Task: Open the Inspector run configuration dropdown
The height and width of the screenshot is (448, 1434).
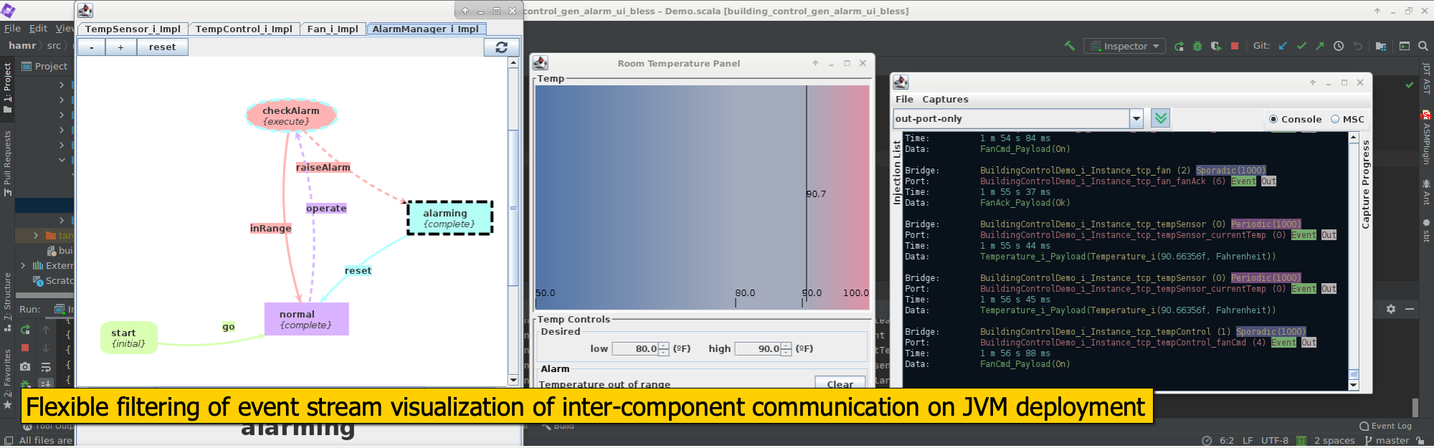Action: tap(1124, 46)
